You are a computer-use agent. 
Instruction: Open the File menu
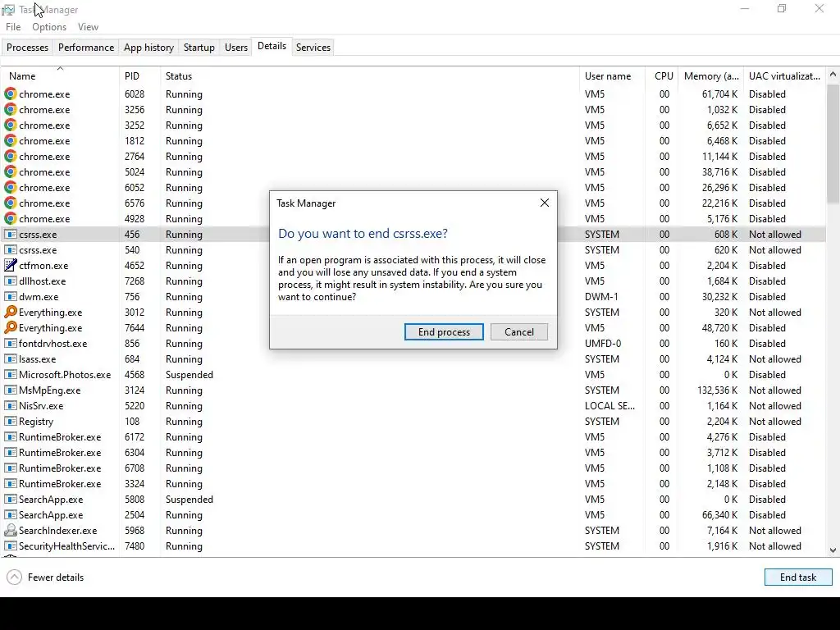13,27
